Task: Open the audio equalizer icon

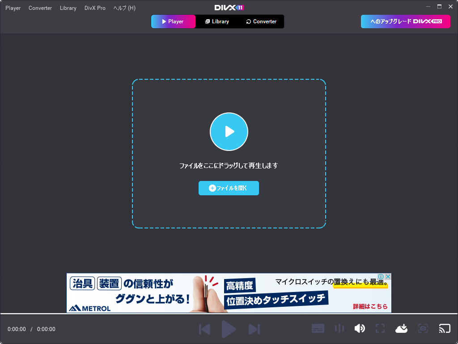Action: (x=339, y=328)
